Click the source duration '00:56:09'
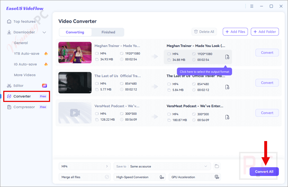 click(131, 120)
